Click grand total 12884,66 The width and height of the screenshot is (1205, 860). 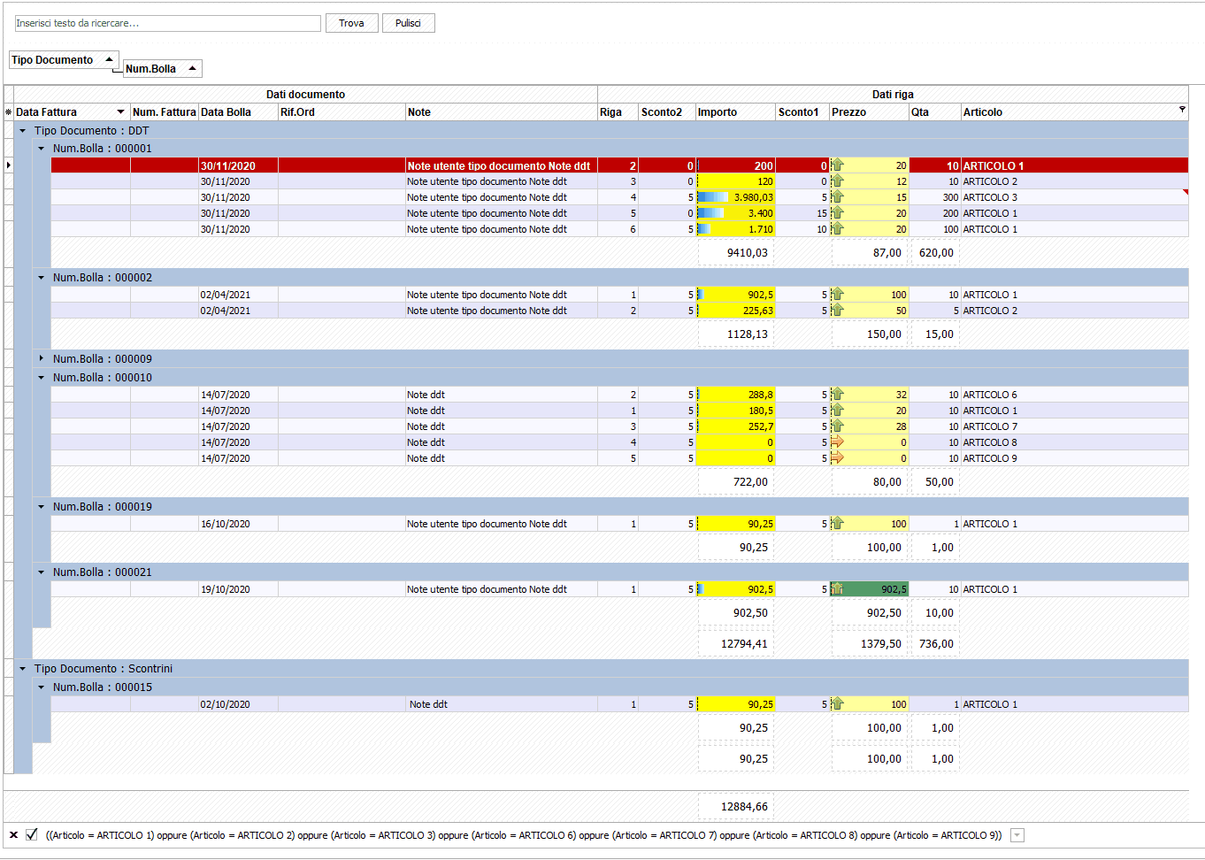(x=736, y=807)
